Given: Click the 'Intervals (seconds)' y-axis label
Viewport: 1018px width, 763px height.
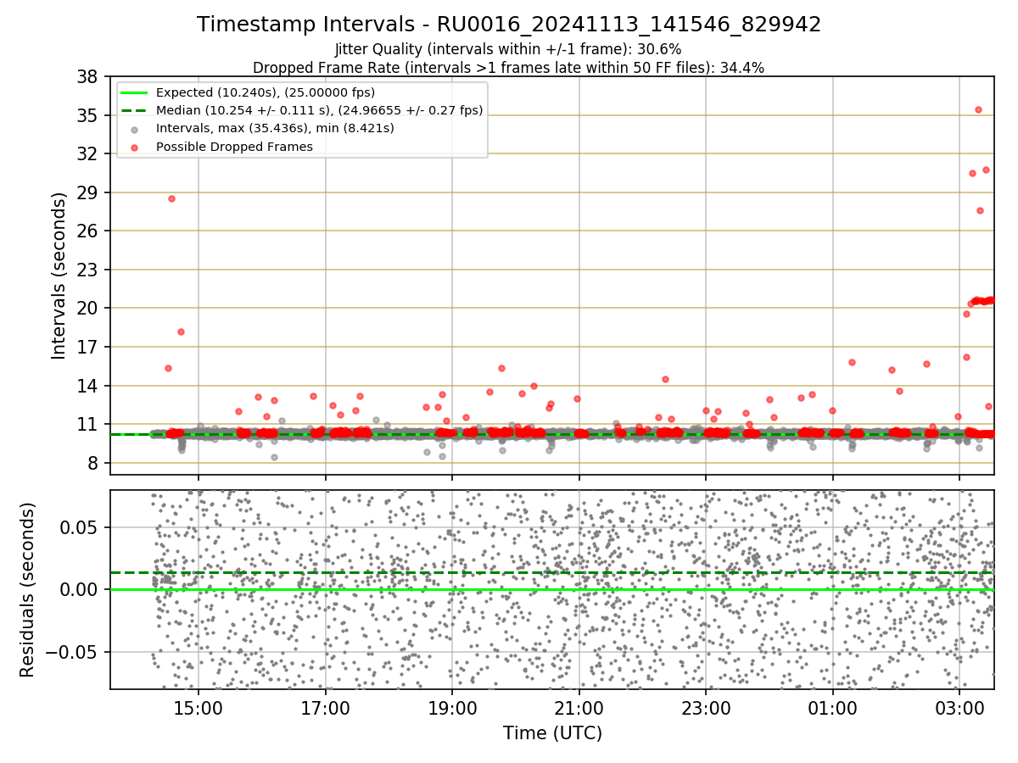Looking at the screenshot, I should pyautogui.click(x=59, y=276).
